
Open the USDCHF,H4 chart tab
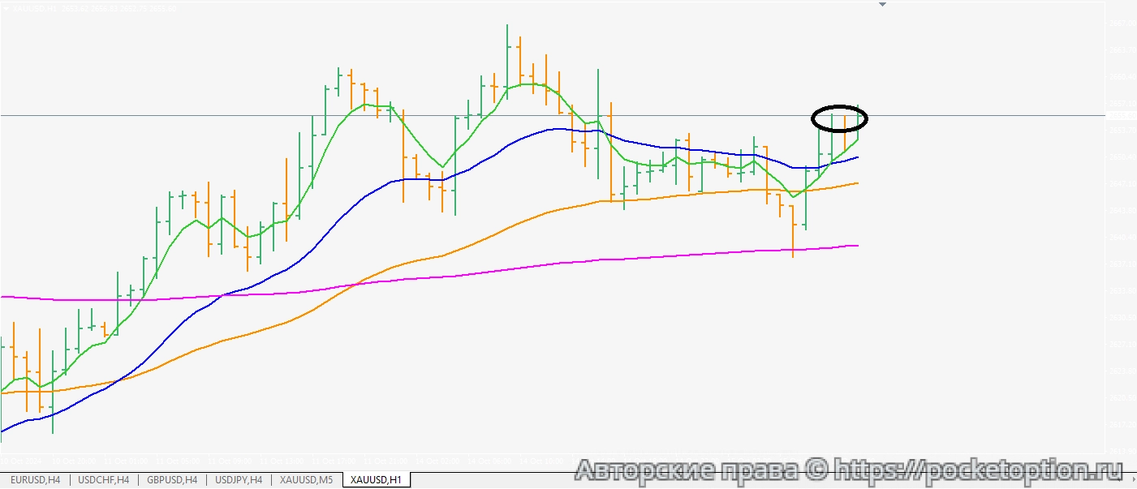pos(103,480)
